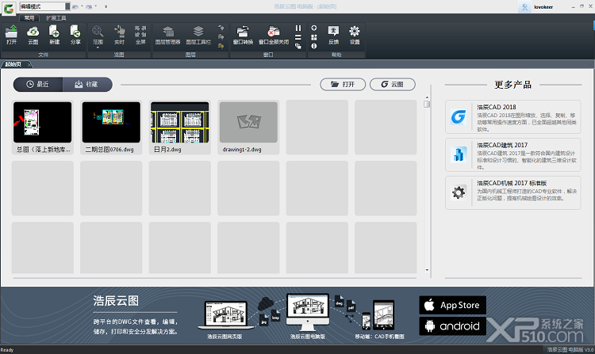Expand the redo history dropdown arrow
The height and width of the screenshot is (354, 595).
(x=95, y=6)
